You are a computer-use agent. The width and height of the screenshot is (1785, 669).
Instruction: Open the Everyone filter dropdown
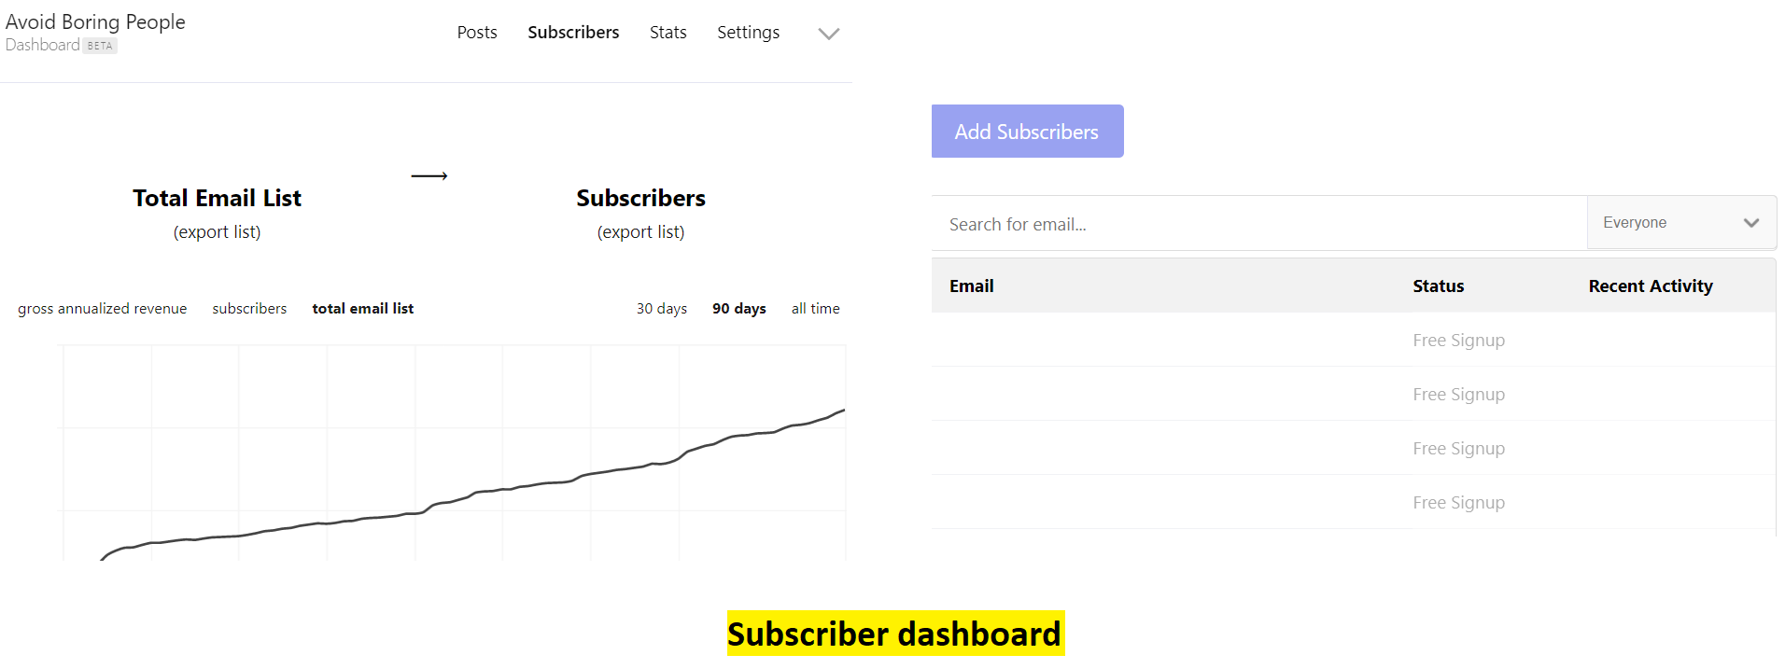coord(1681,223)
